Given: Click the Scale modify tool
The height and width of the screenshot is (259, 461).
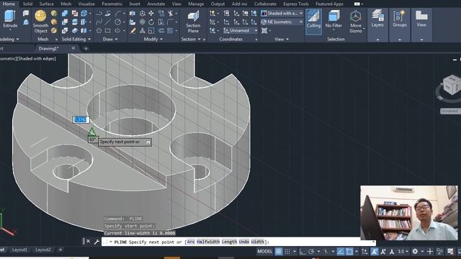Looking at the screenshot, I should (151, 30).
